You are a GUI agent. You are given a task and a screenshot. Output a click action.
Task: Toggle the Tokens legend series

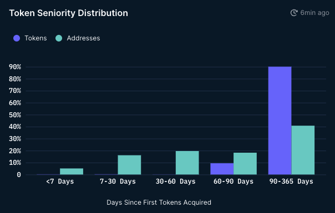[30, 38]
